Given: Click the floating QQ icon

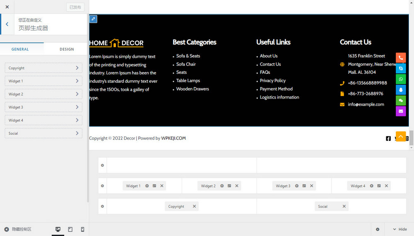Looking at the screenshot, I should click(x=401, y=90).
